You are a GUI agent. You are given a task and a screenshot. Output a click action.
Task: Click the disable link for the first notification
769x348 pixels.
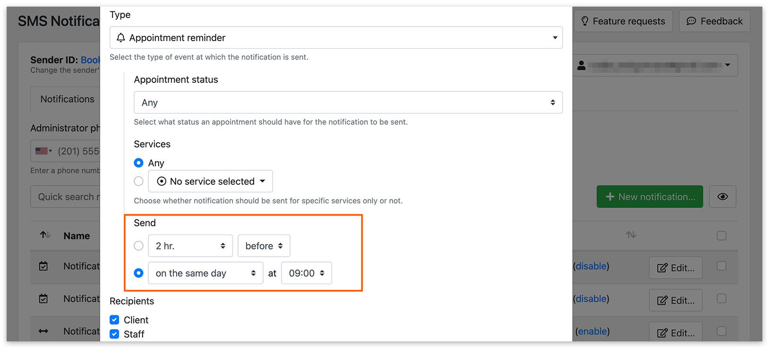point(591,266)
